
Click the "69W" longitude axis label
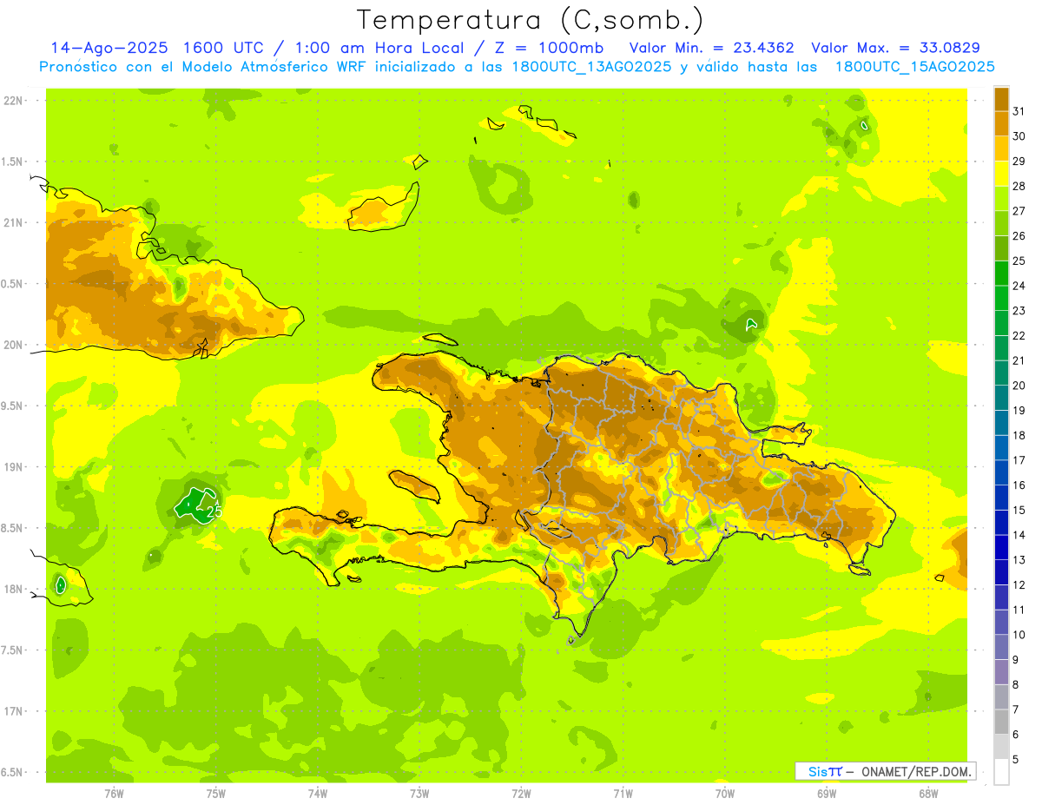coord(826,793)
